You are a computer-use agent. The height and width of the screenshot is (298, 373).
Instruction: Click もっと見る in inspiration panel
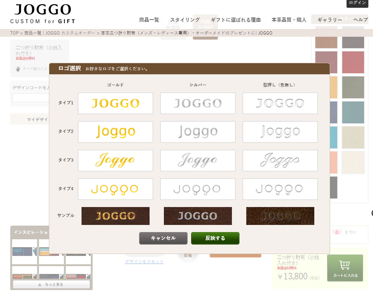(51, 284)
